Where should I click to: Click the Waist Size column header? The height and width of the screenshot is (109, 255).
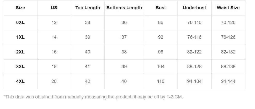[x=228, y=8]
